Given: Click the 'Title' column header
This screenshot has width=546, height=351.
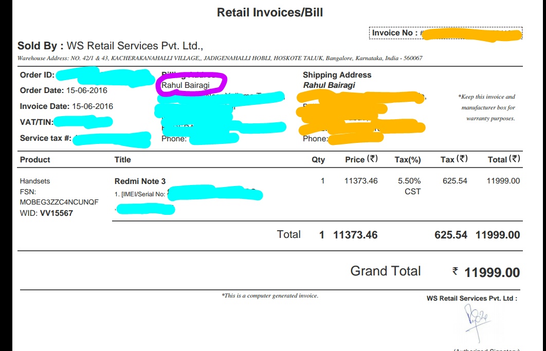Looking at the screenshot, I should coord(122,160).
